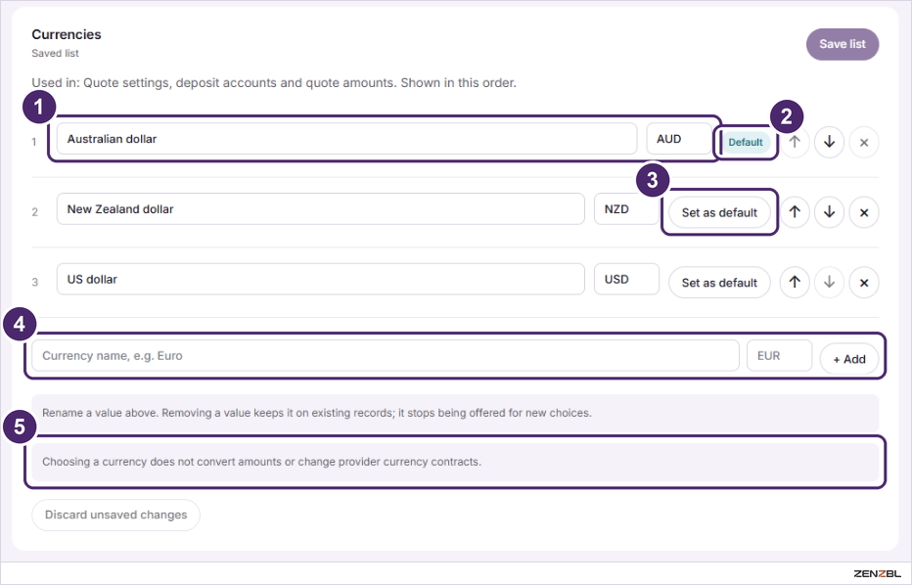Image resolution: width=912 pixels, height=585 pixels.
Task: Click the 'Saved list' status text
Action: (x=55, y=53)
